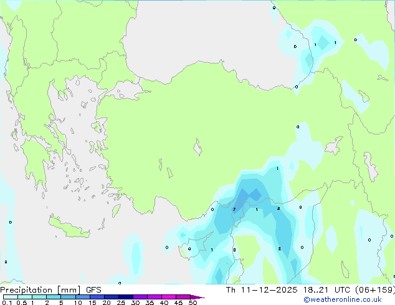The width and height of the screenshot is (395, 305).
Task: Click the legend label '10'
Action: [x=78, y=303]
